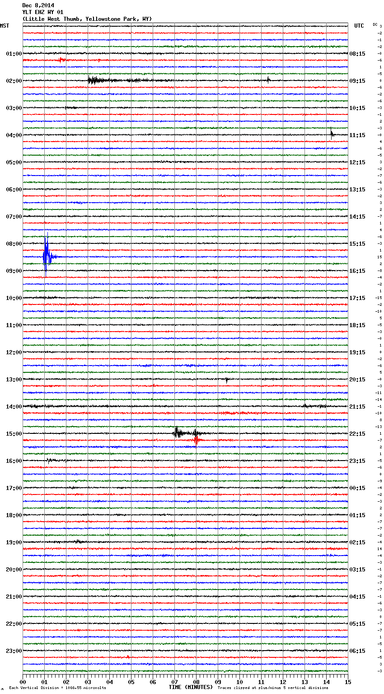This screenshot has width=384, height=694.
Task: Select the station code 'YLT EHZ WY 01'
Action: click(x=43, y=12)
